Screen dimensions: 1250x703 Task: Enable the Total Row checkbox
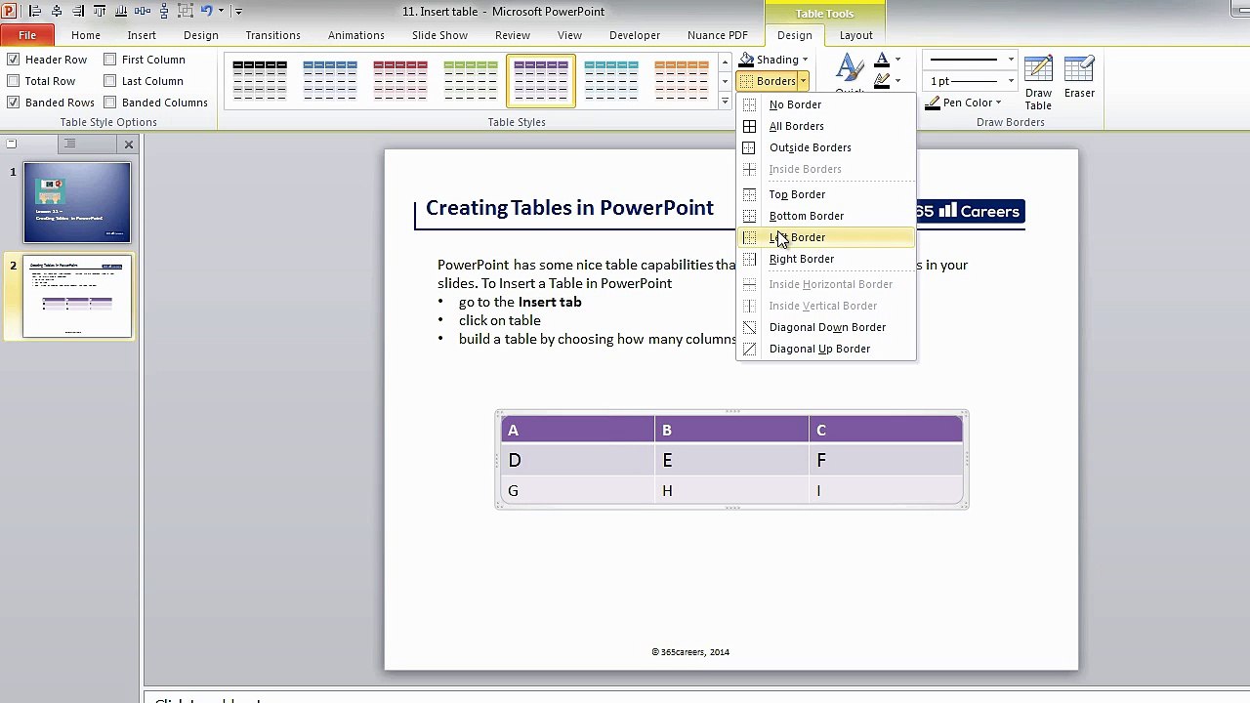[x=14, y=81]
